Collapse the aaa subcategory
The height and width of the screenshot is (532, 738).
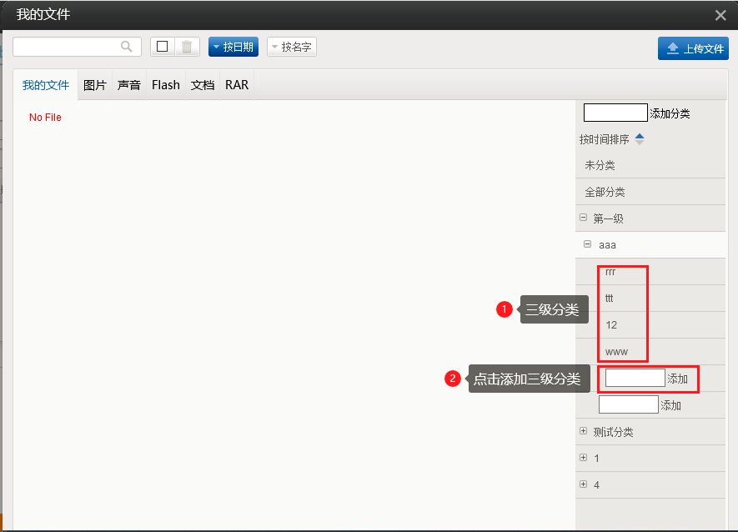tap(588, 244)
